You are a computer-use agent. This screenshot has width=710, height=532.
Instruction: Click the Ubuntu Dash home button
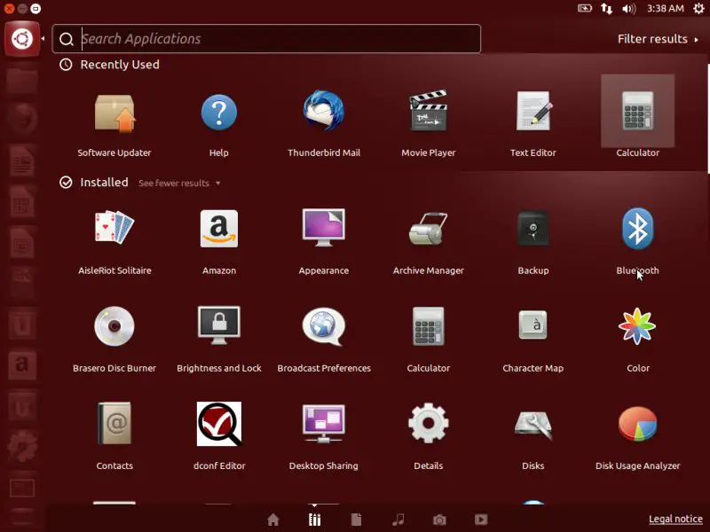tap(21, 39)
